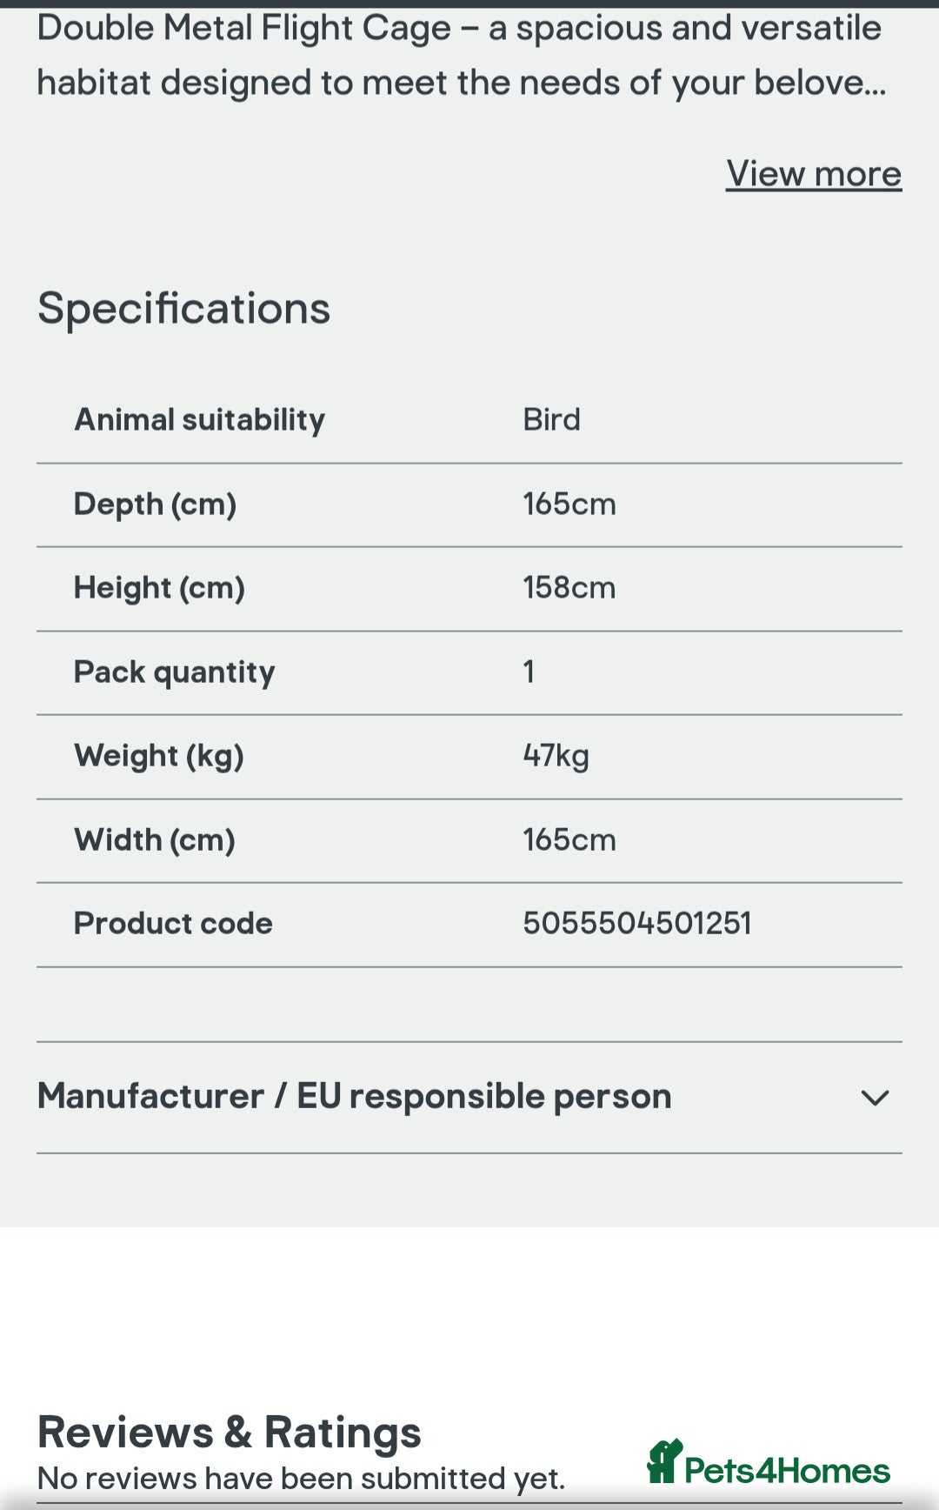Image resolution: width=939 pixels, height=1510 pixels.
Task: Click the Weight (kg) value 47kg
Action: click(x=556, y=756)
